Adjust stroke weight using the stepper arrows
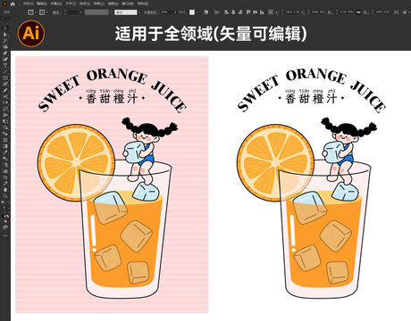The width and height of the screenshot is (411, 321). coord(65,12)
